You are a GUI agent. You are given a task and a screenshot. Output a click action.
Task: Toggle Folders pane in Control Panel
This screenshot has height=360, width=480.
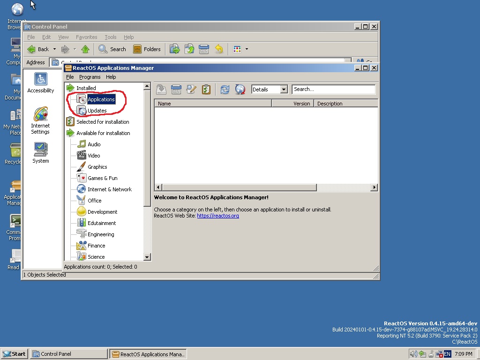pyautogui.click(x=147, y=49)
